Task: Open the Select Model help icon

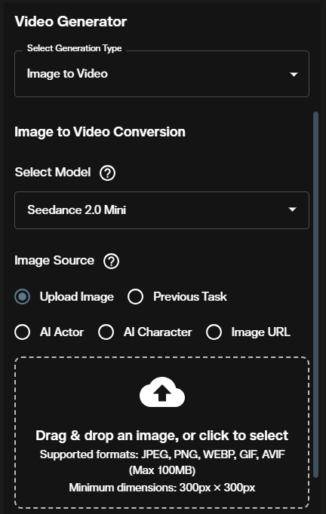Action: click(x=108, y=173)
